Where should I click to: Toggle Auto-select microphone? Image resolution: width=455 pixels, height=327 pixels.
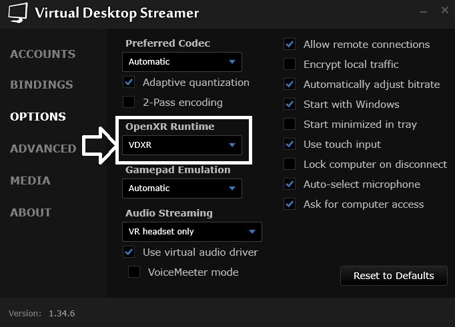290,184
